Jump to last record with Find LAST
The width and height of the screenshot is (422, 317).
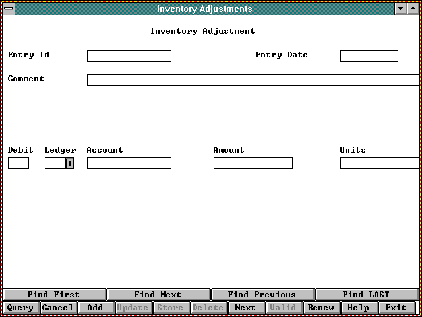pyautogui.click(x=366, y=295)
